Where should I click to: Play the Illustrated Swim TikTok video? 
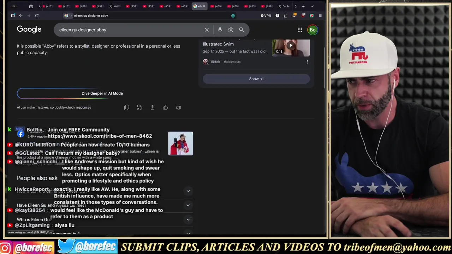[291, 46]
